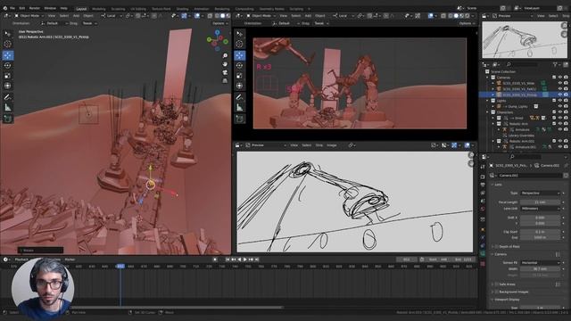
Task: Click the Robotic Arm.001 row in outliner
Action: click(525, 141)
